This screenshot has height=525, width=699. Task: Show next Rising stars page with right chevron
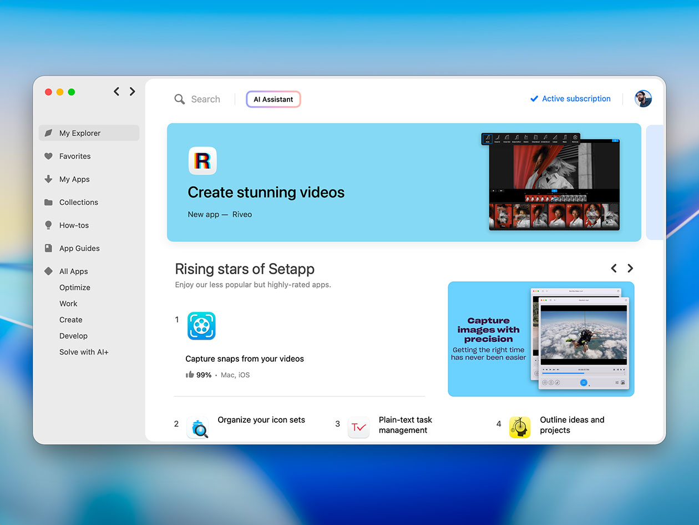click(630, 268)
